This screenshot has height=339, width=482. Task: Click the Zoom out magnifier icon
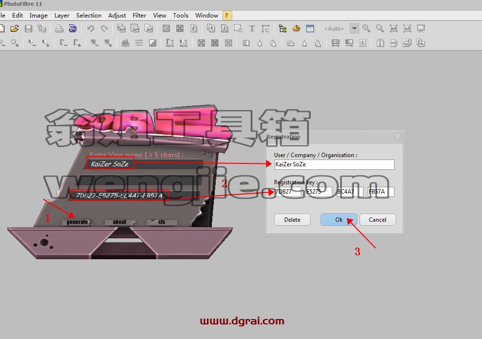point(380,29)
